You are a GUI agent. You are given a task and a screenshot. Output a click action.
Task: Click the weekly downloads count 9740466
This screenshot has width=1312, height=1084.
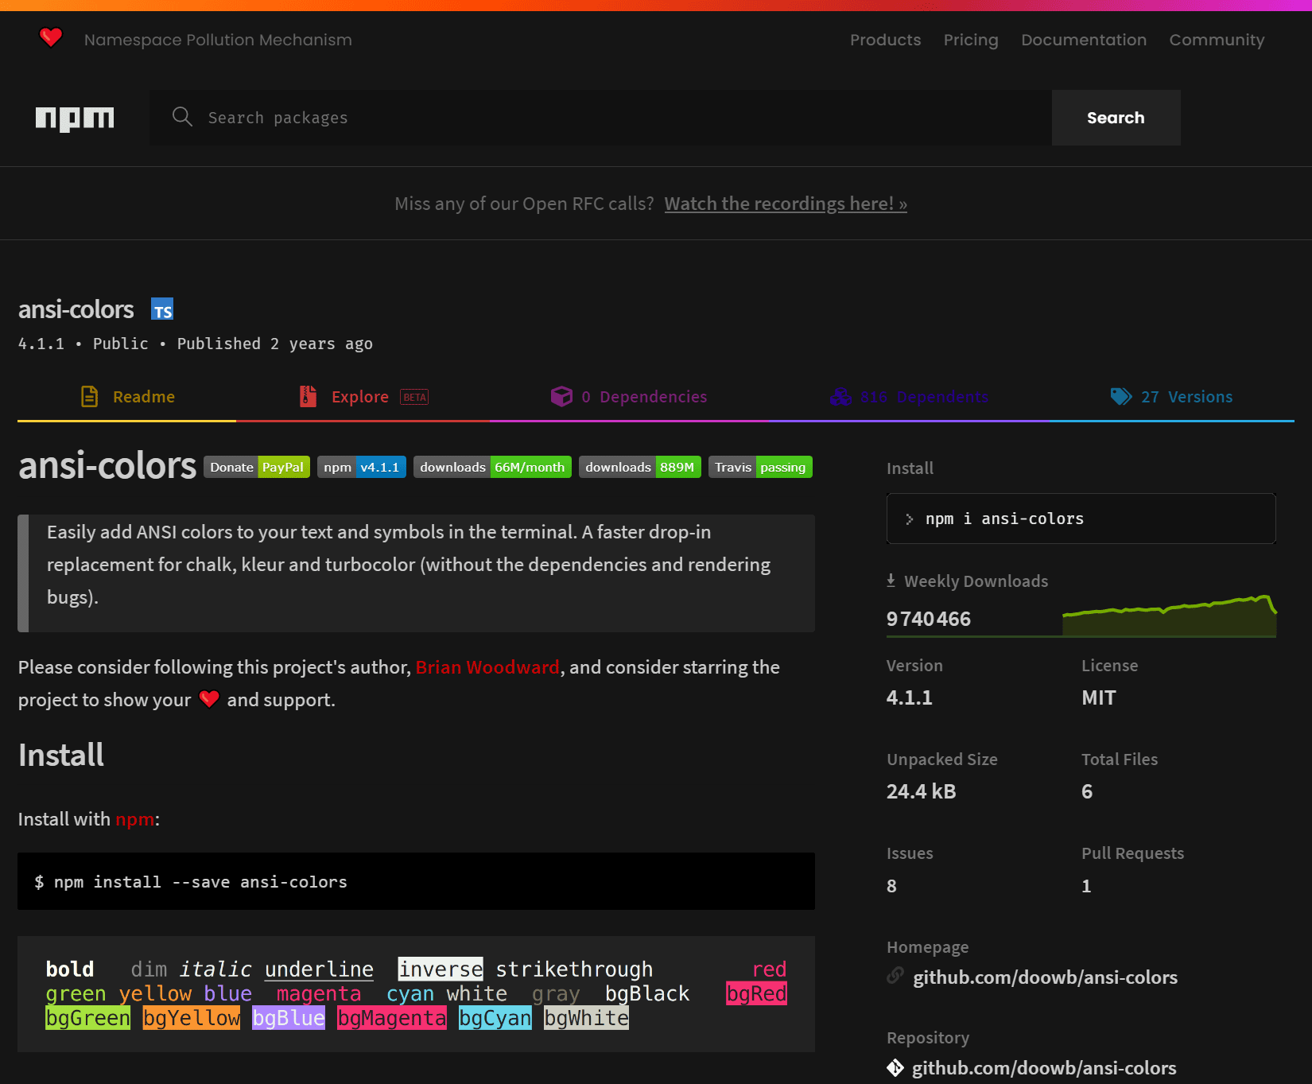click(x=929, y=619)
